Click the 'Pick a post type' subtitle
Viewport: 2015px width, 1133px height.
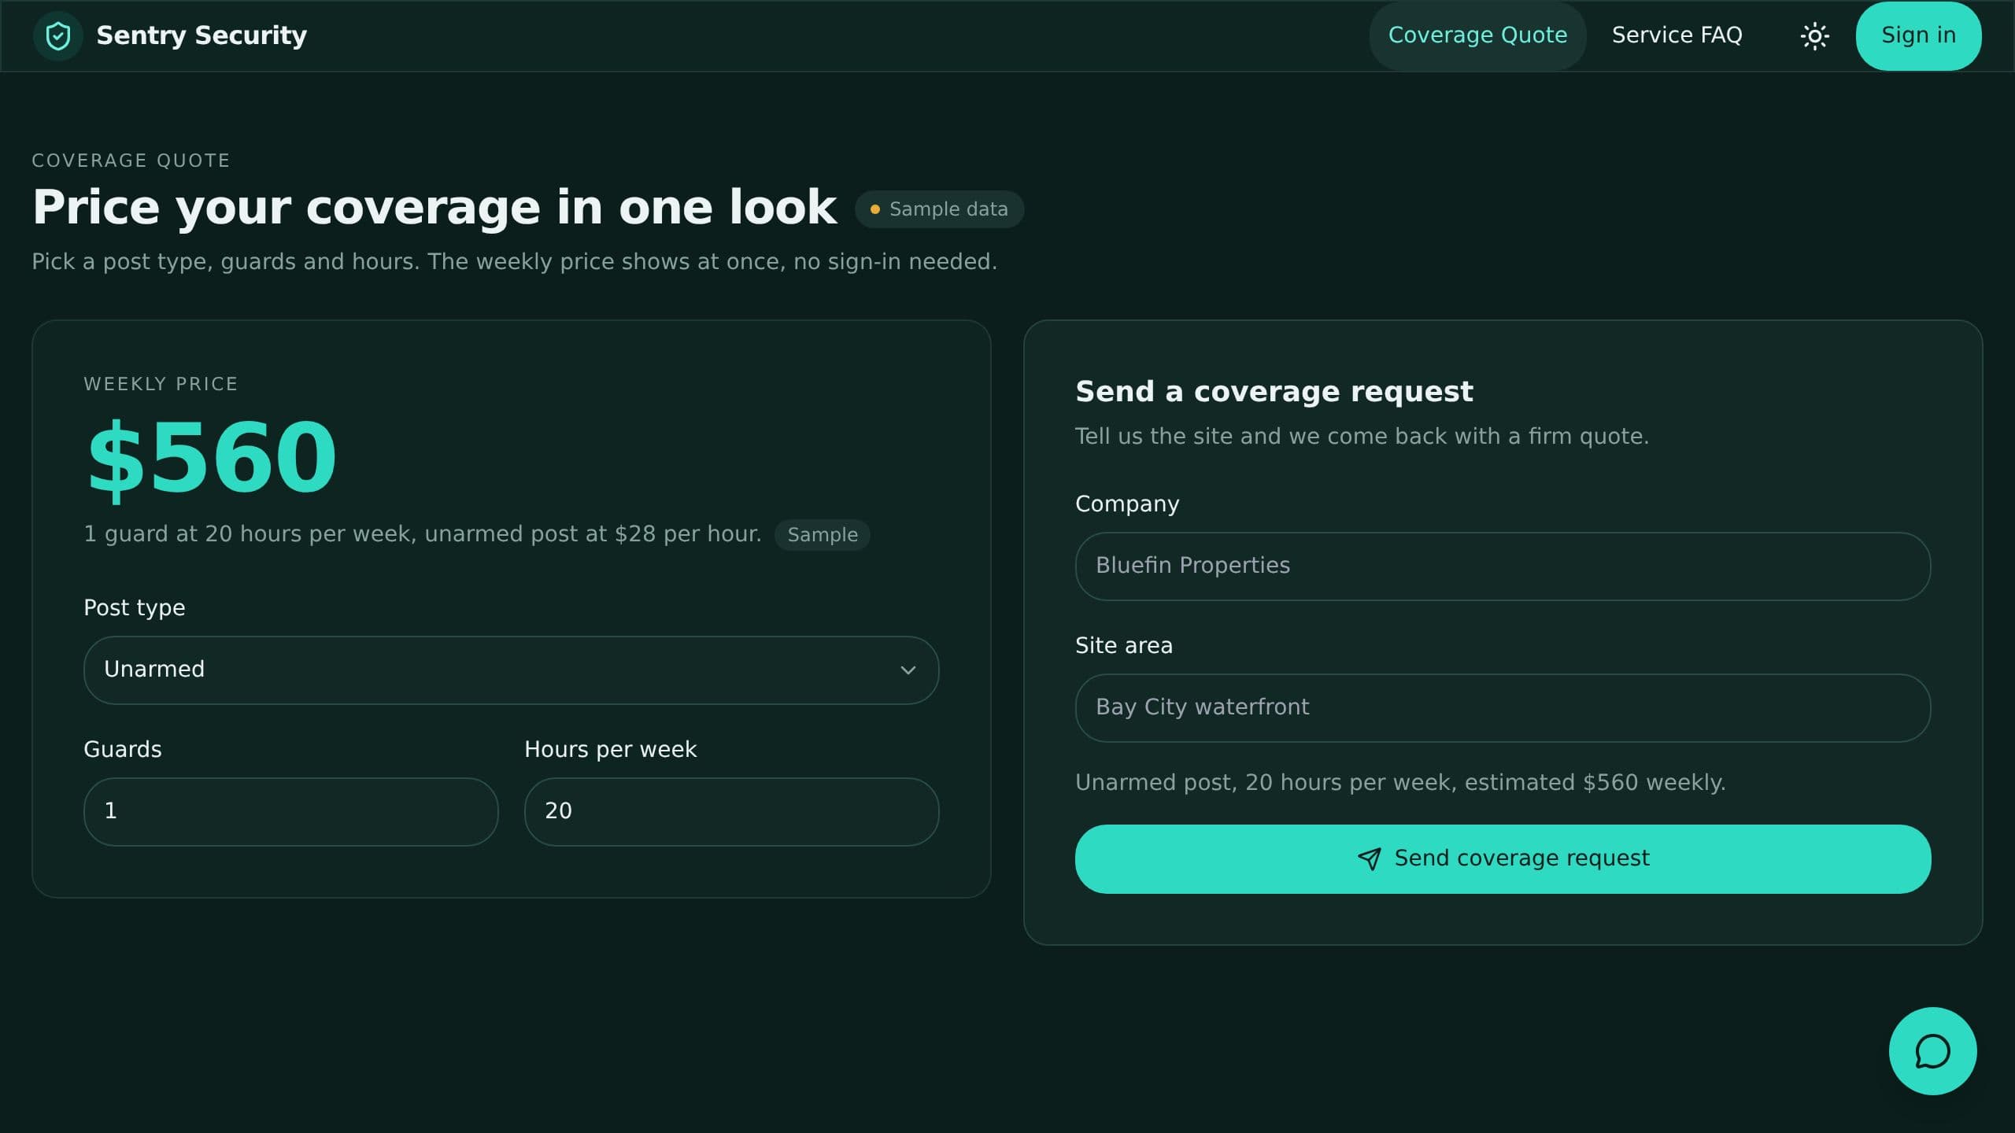pos(514,262)
